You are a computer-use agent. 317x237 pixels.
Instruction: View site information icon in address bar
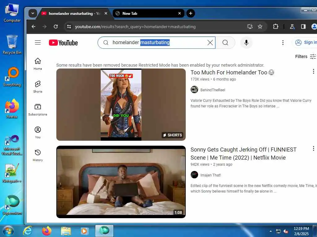(69, 27)
